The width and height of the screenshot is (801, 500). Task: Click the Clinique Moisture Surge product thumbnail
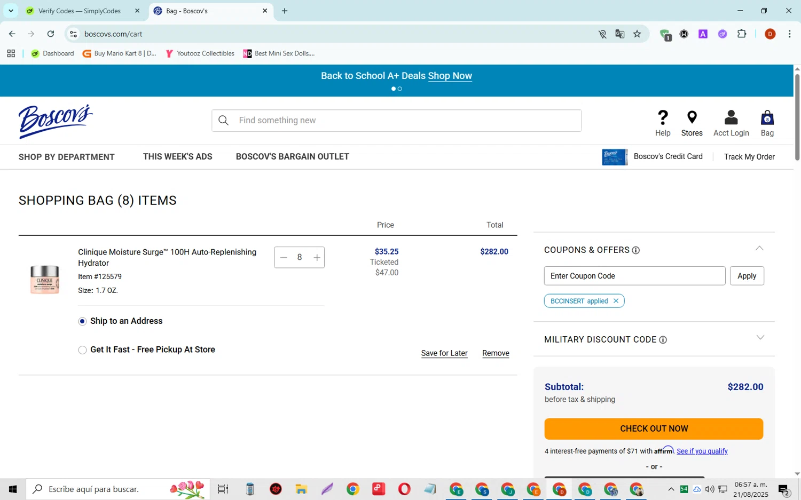[44, 279]
